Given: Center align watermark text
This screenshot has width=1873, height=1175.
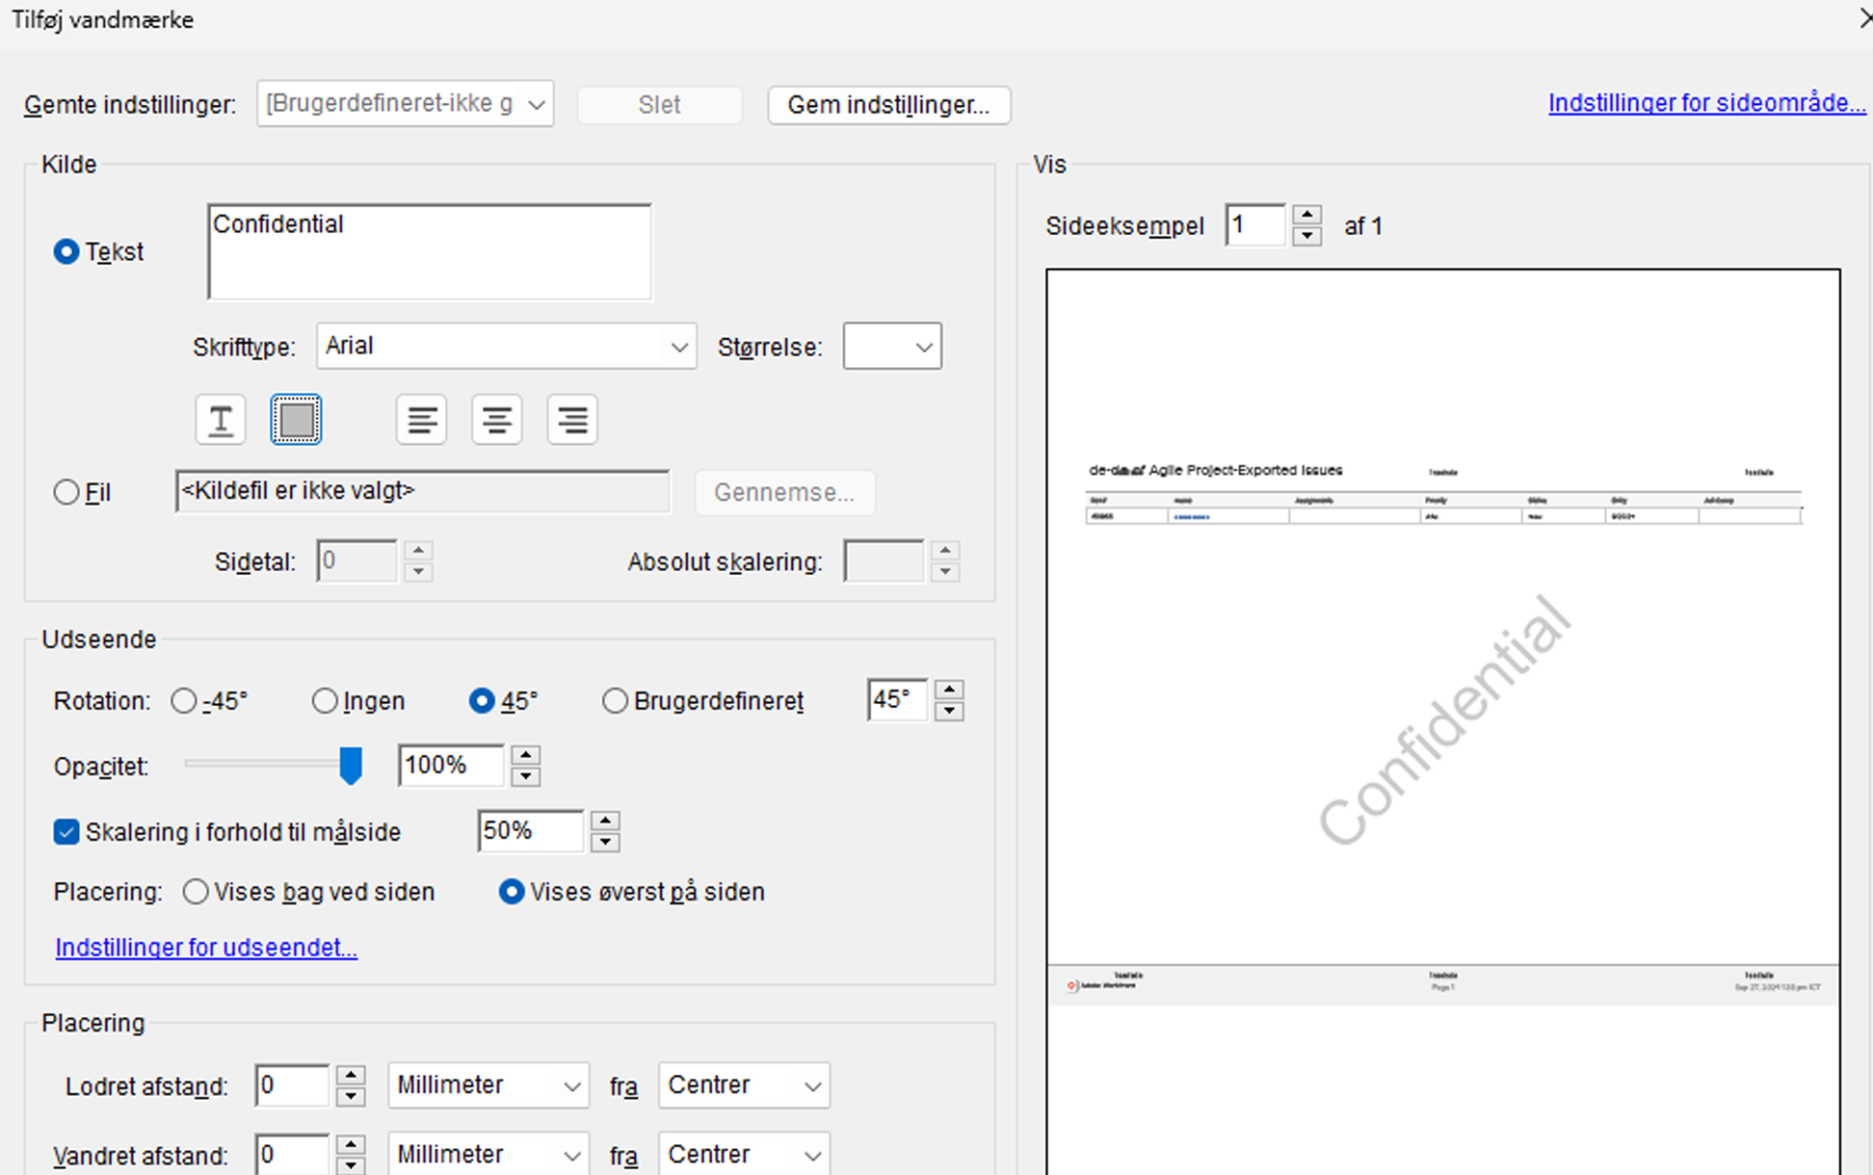Looking at the screenshot, I should tap(496, 420).
